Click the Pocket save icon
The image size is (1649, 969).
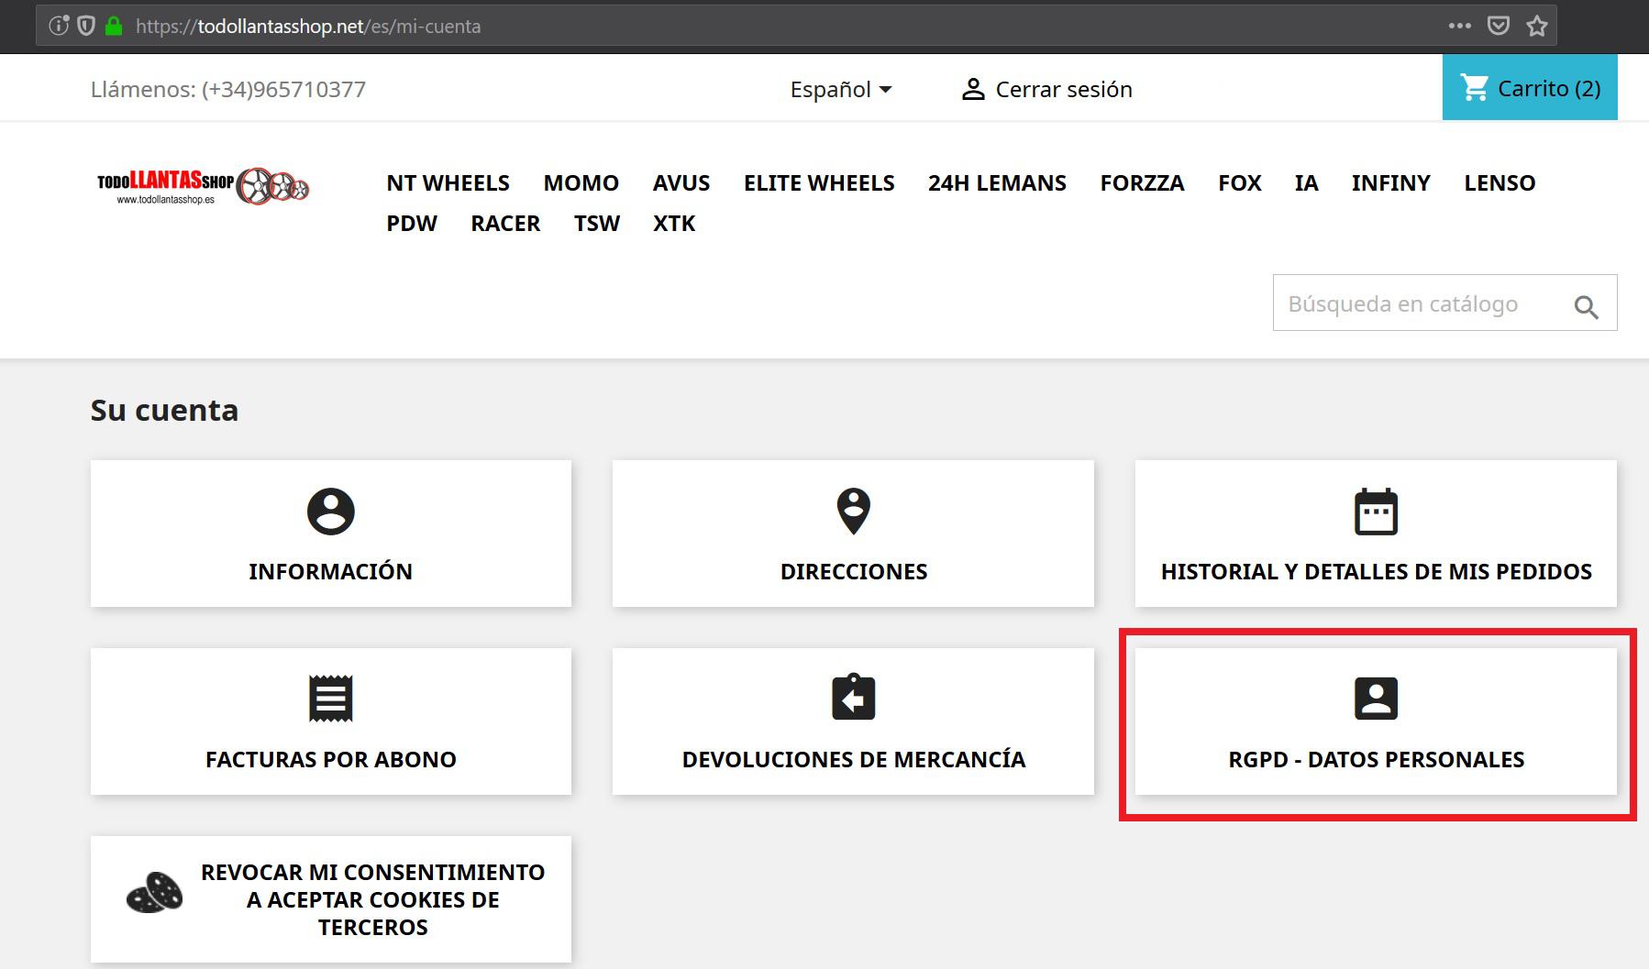point(1499,26)
